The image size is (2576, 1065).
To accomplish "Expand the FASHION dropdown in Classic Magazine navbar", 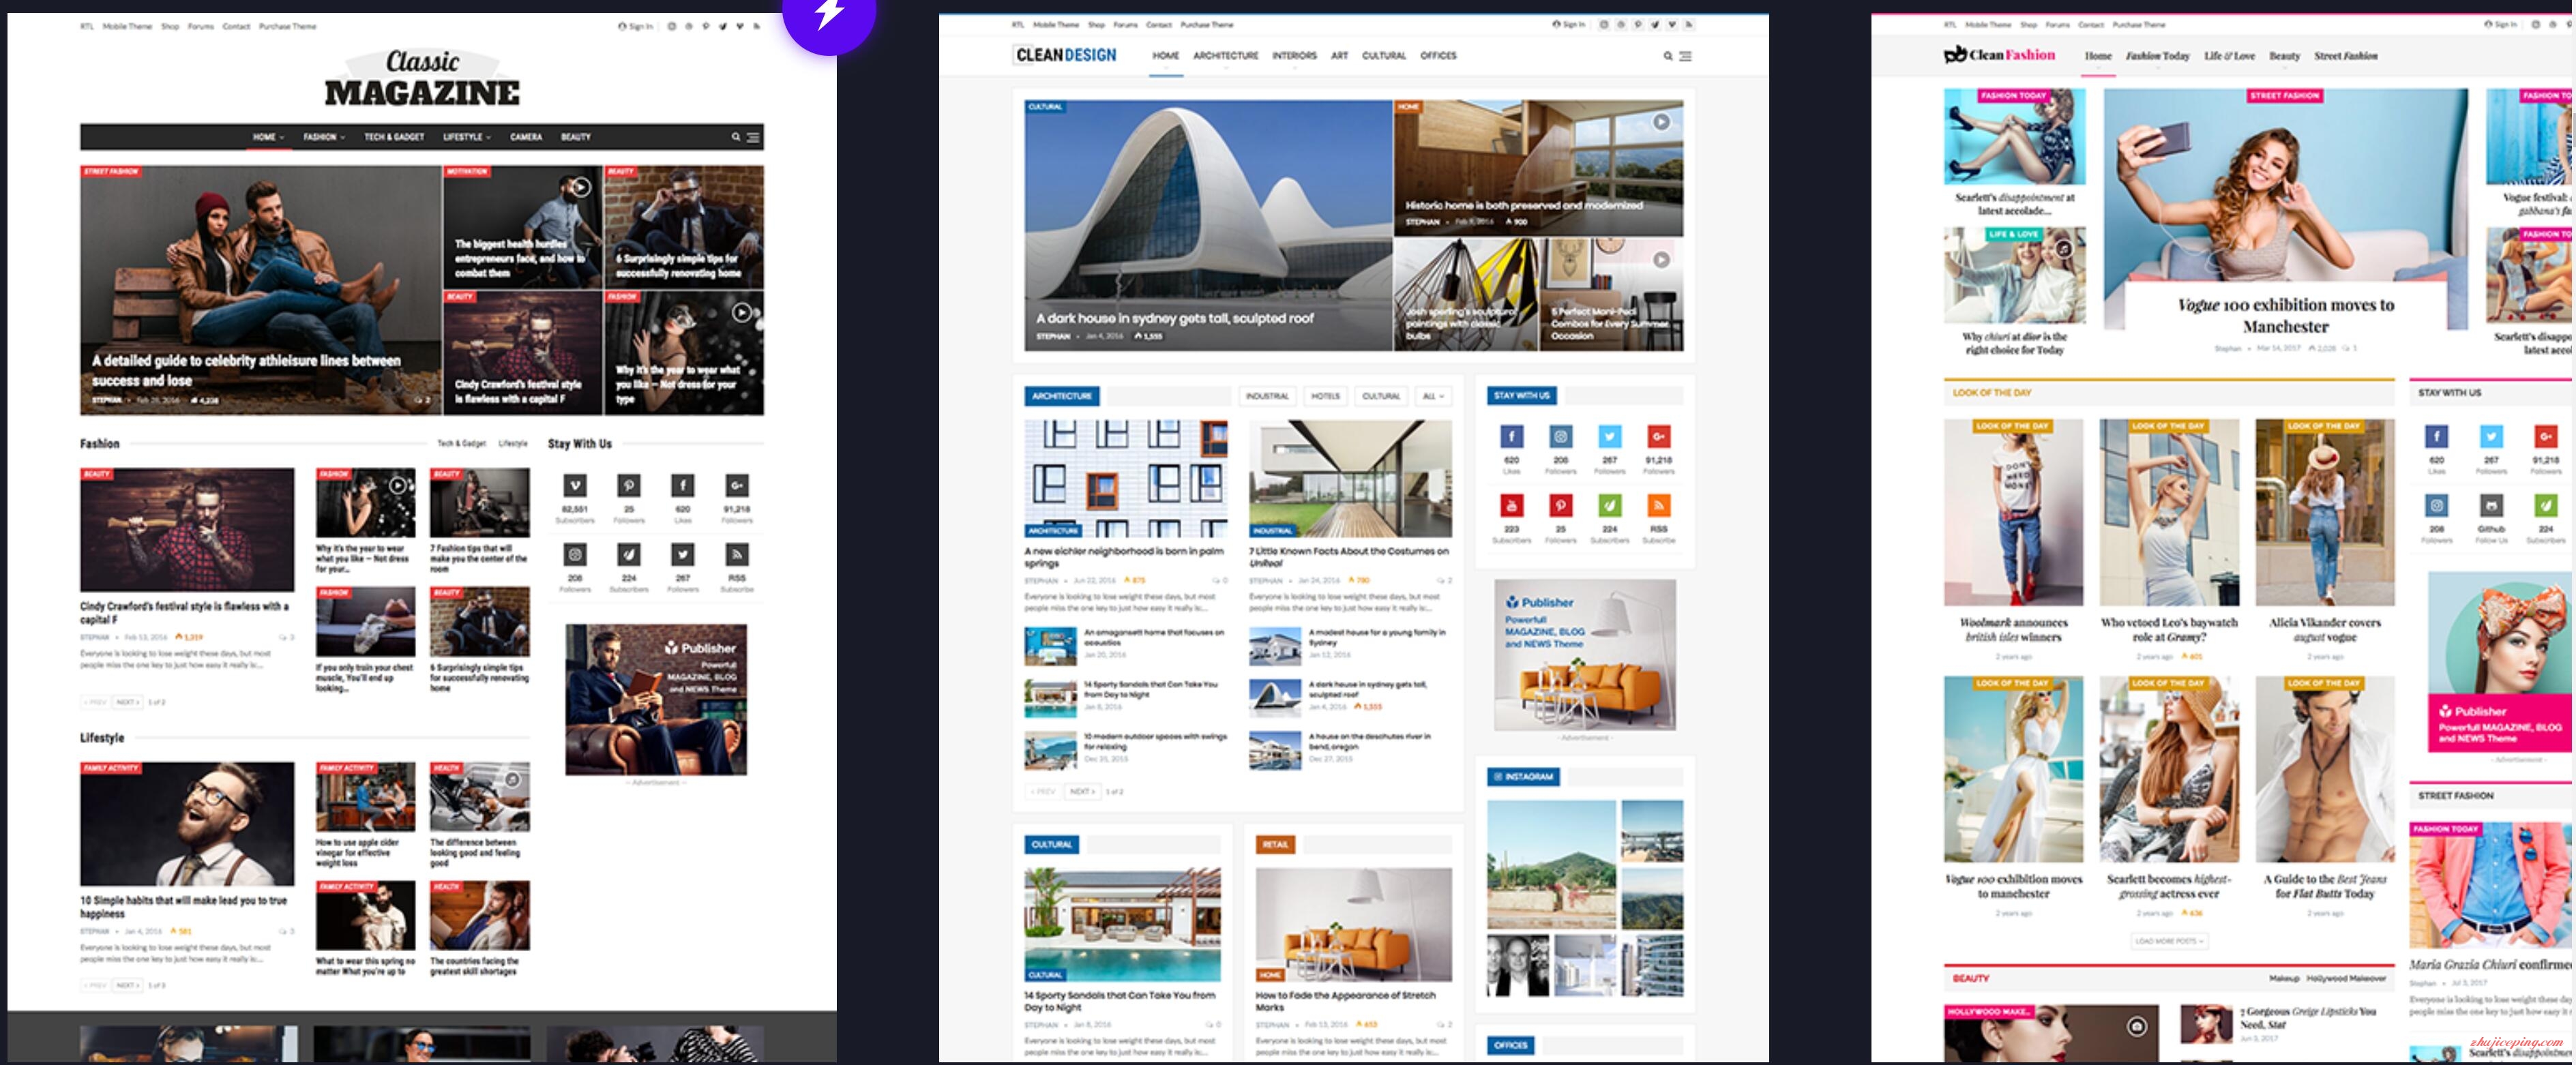I will click(324, 137).
